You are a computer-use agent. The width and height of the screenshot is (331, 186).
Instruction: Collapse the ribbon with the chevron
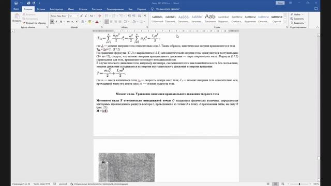pos(317,27)
